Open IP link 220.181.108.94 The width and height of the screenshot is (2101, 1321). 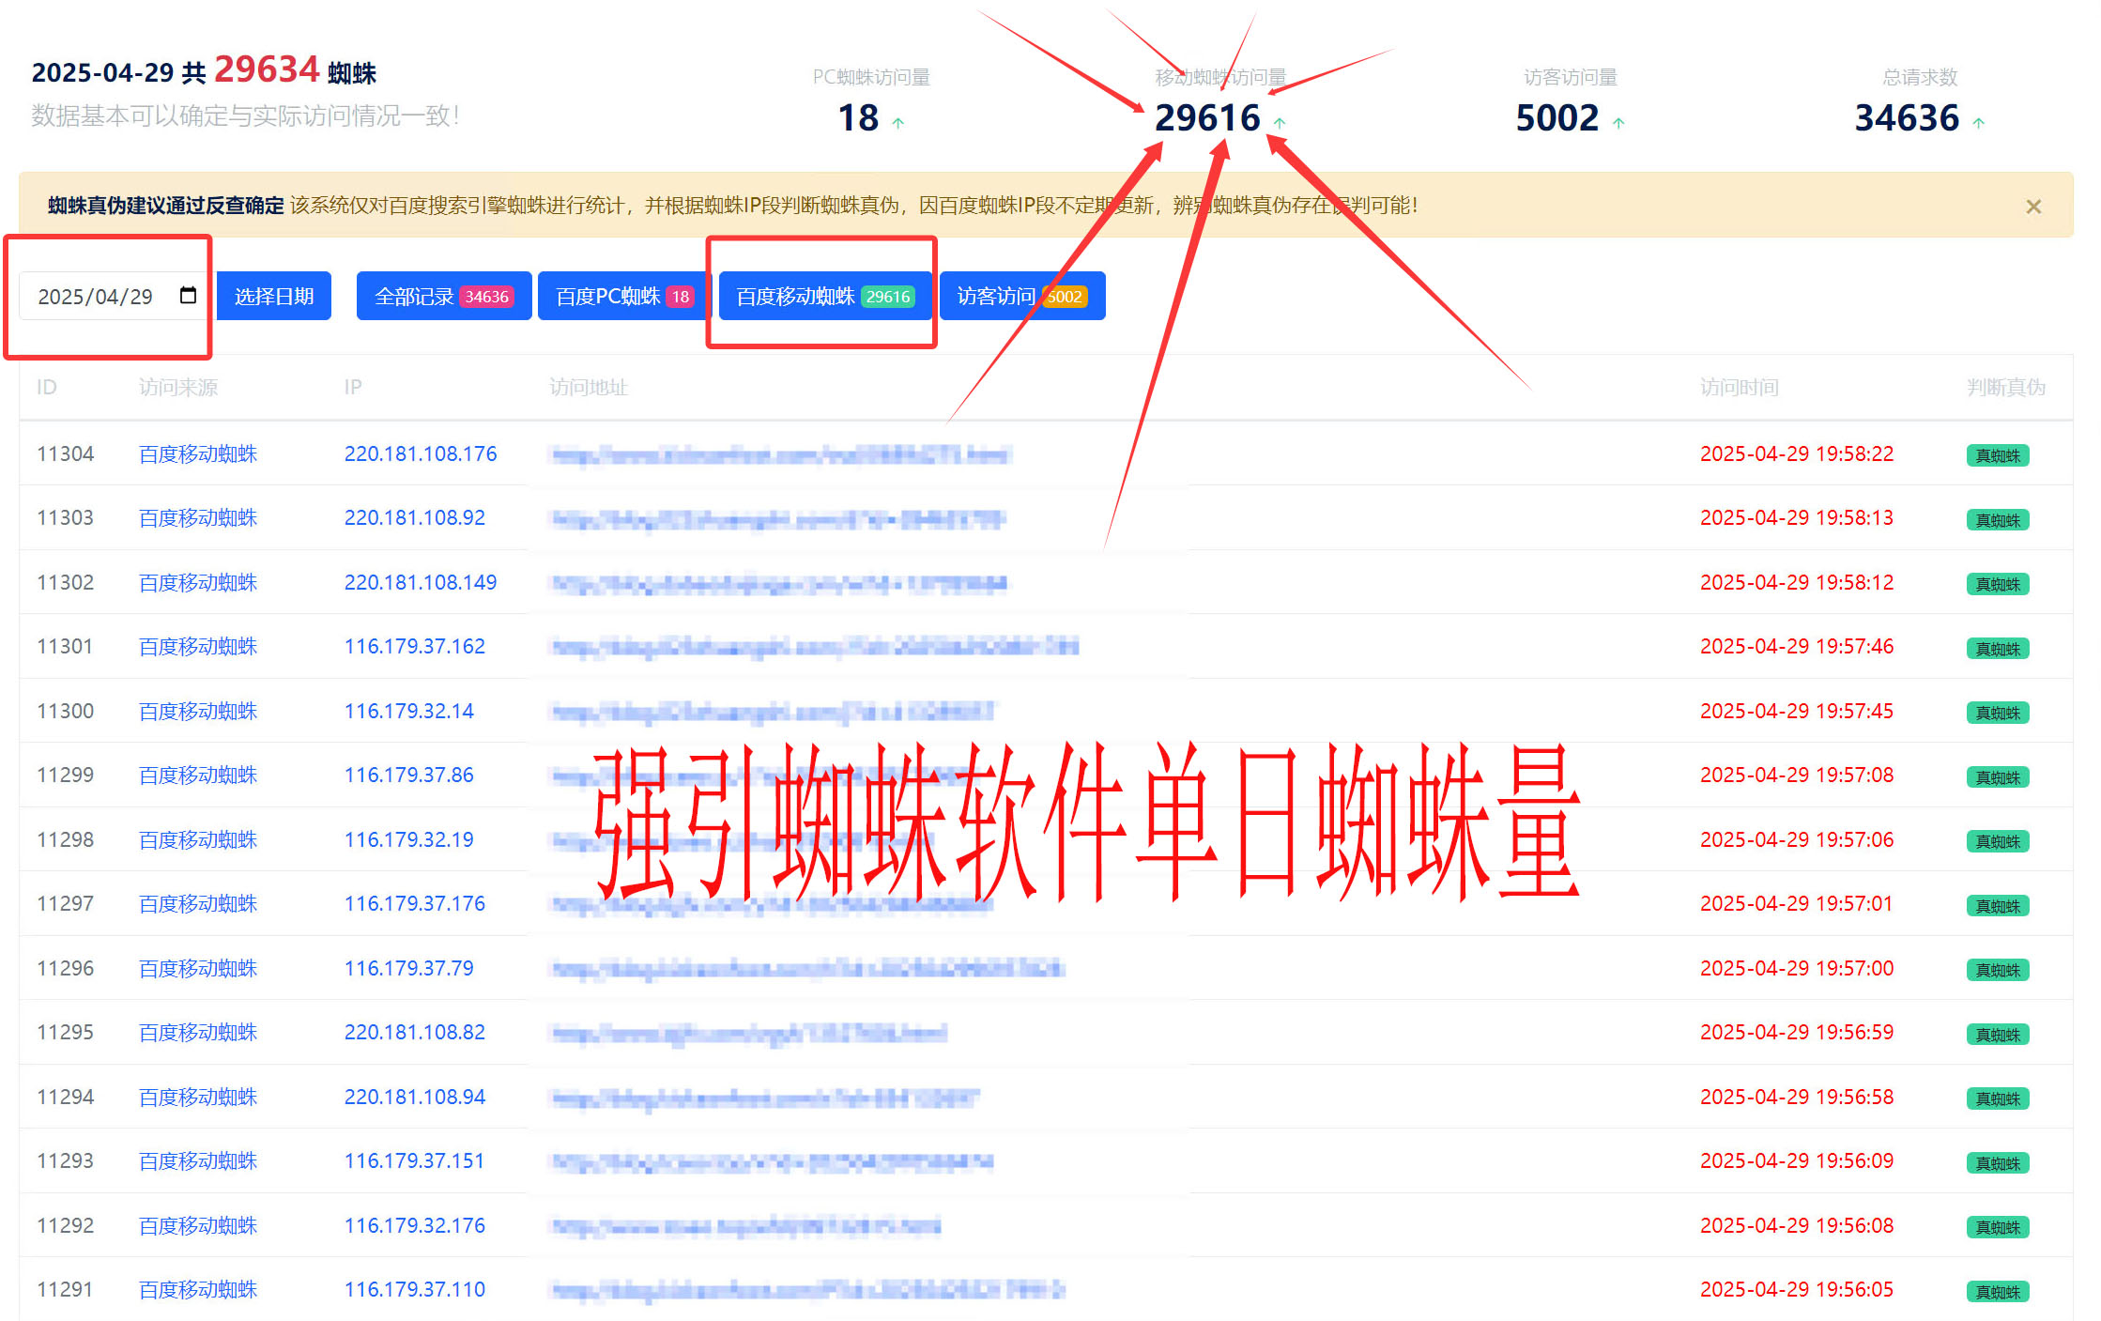coord(414,1098)
